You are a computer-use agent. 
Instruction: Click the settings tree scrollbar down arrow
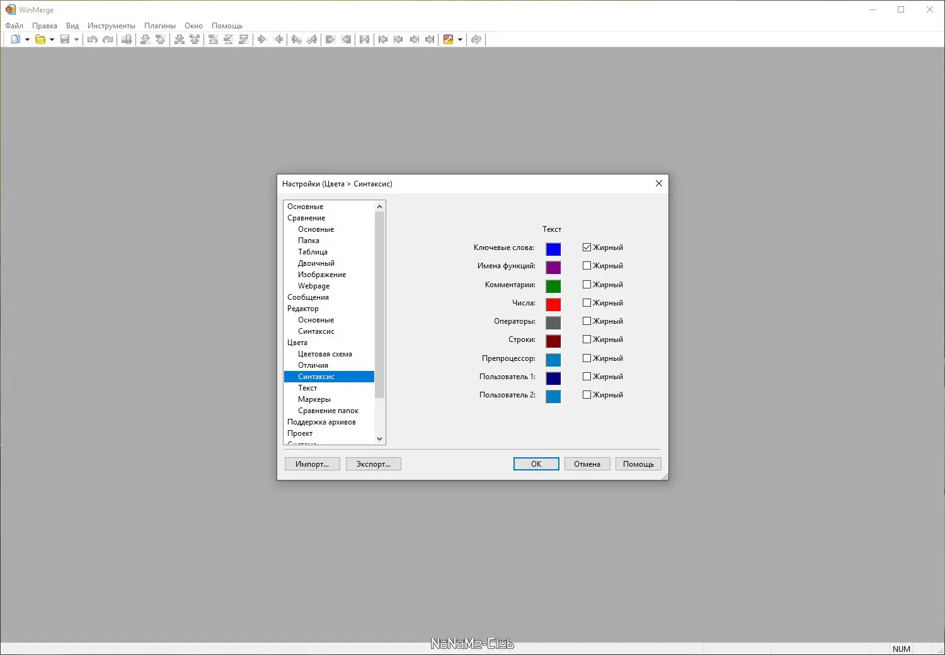[379, 439]
